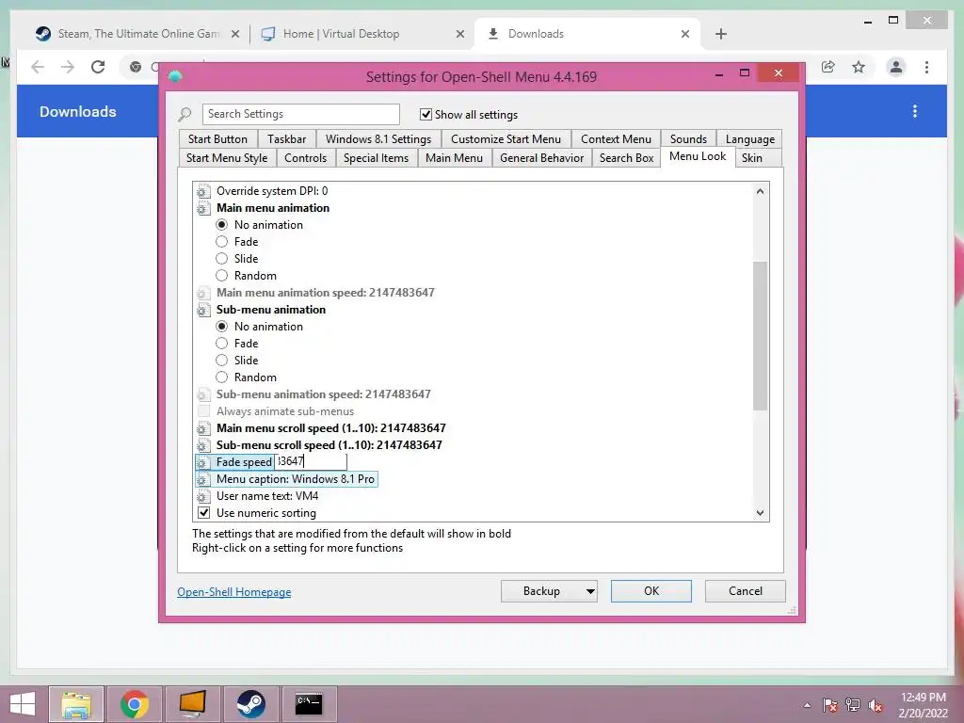Switch to the Start Menu Style tab
The image size is (964, 723).
(227, 158)
